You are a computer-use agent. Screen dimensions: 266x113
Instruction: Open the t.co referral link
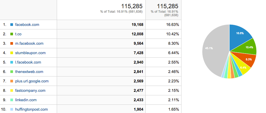(18, 34)
